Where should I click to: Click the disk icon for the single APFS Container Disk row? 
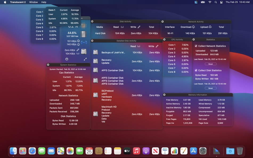[96, 70]
